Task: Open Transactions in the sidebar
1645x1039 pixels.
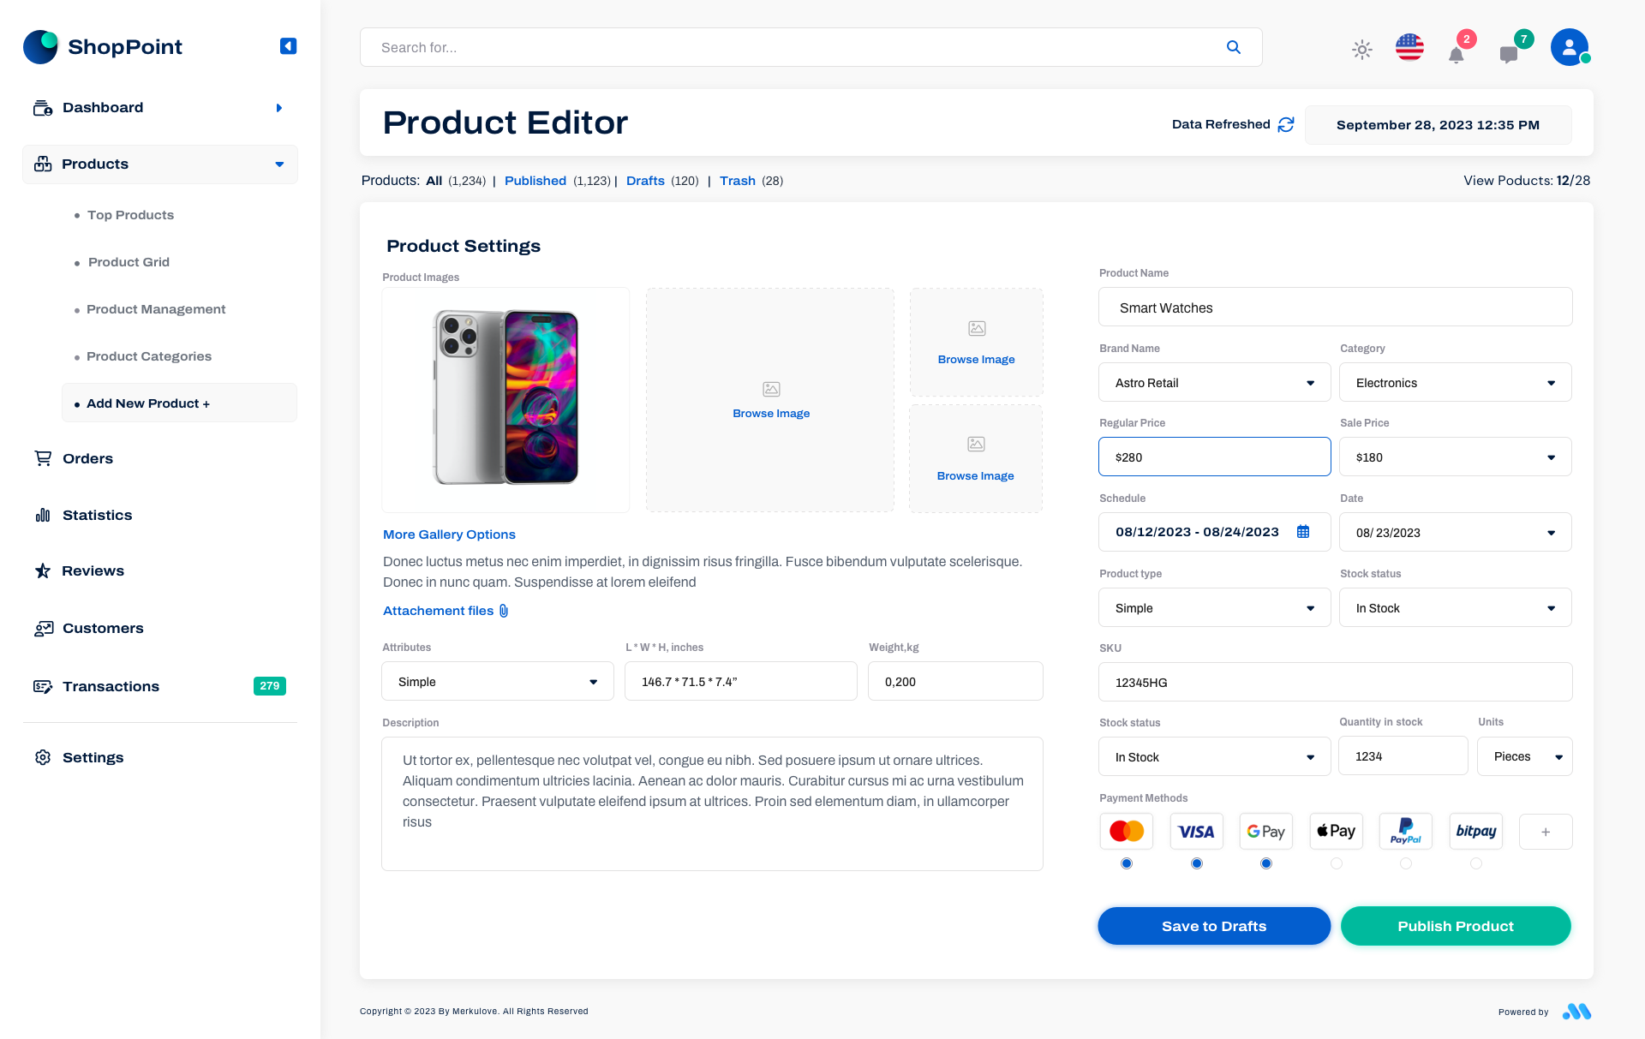Action: [110, 686]
